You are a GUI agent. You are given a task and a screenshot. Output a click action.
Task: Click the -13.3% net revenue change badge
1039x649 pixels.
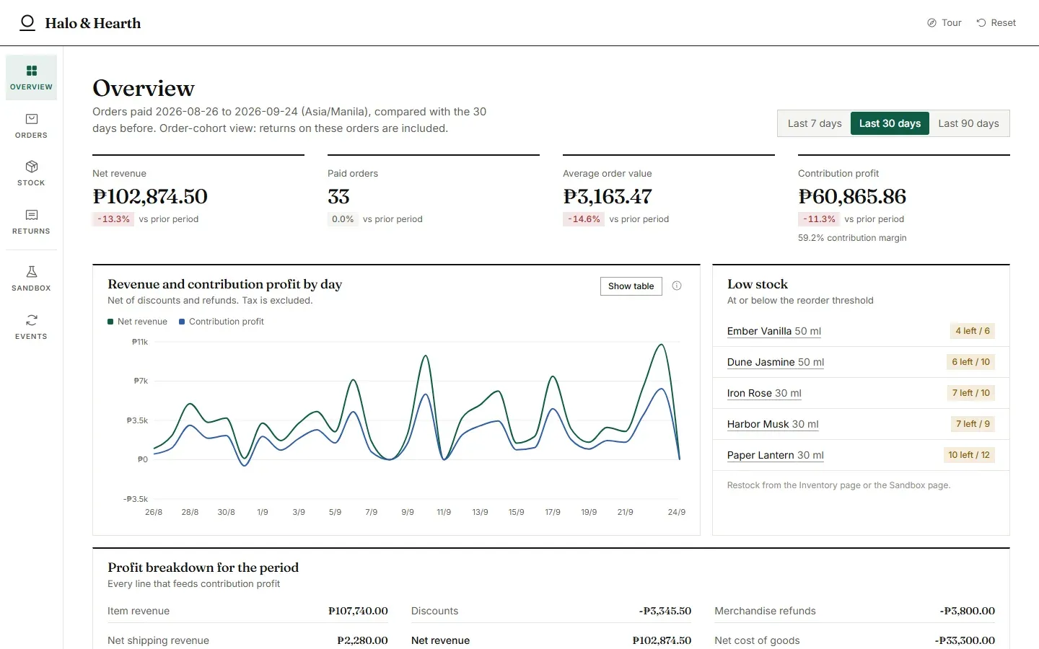pos(113,219)
